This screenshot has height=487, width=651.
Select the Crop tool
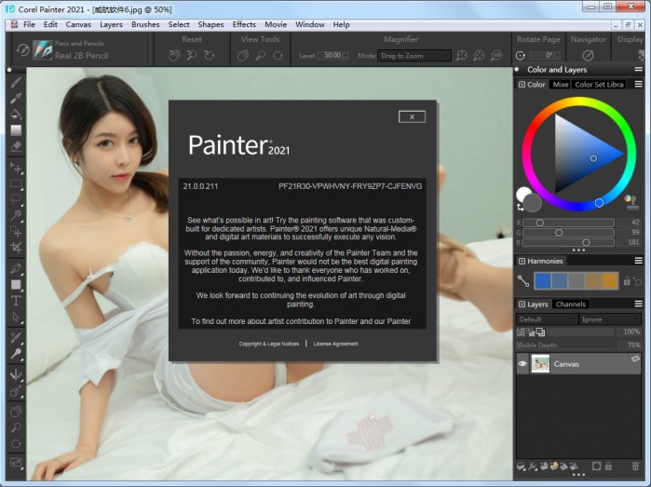pos(16,248)
